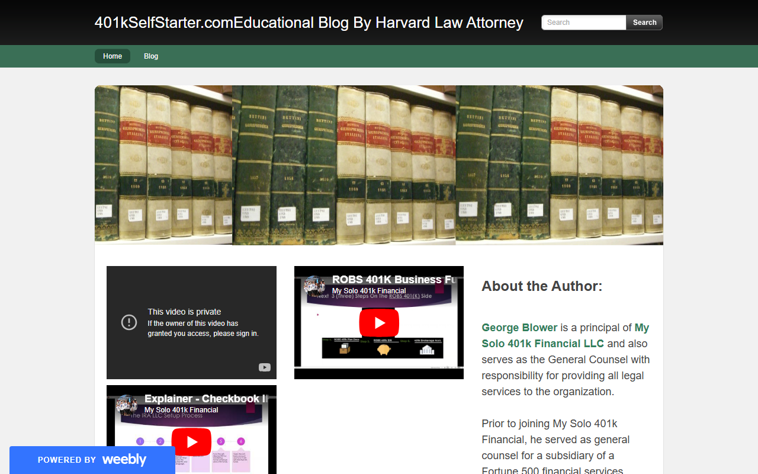The image size is (758, 474).
Task: Open the Explainer - Checkbook video title
Action: pyautogui.click(x=207, y=399)
